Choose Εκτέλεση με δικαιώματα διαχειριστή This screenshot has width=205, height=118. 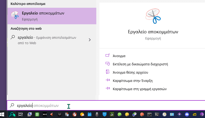(x=140, y=64)
